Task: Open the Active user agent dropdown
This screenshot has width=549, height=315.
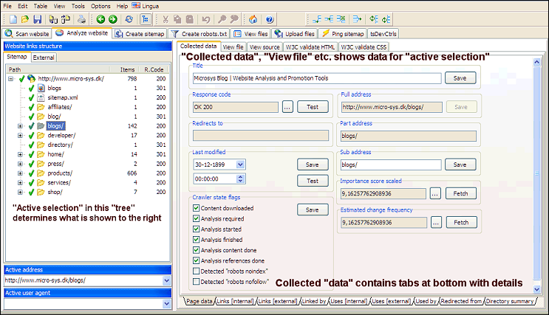Action: pyautogui.click(x=167, y=304)
